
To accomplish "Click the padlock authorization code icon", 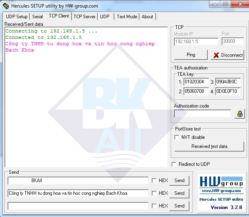I will click(239, 113).
